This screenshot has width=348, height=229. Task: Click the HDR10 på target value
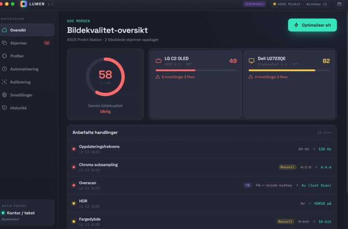tap(322, 203)
